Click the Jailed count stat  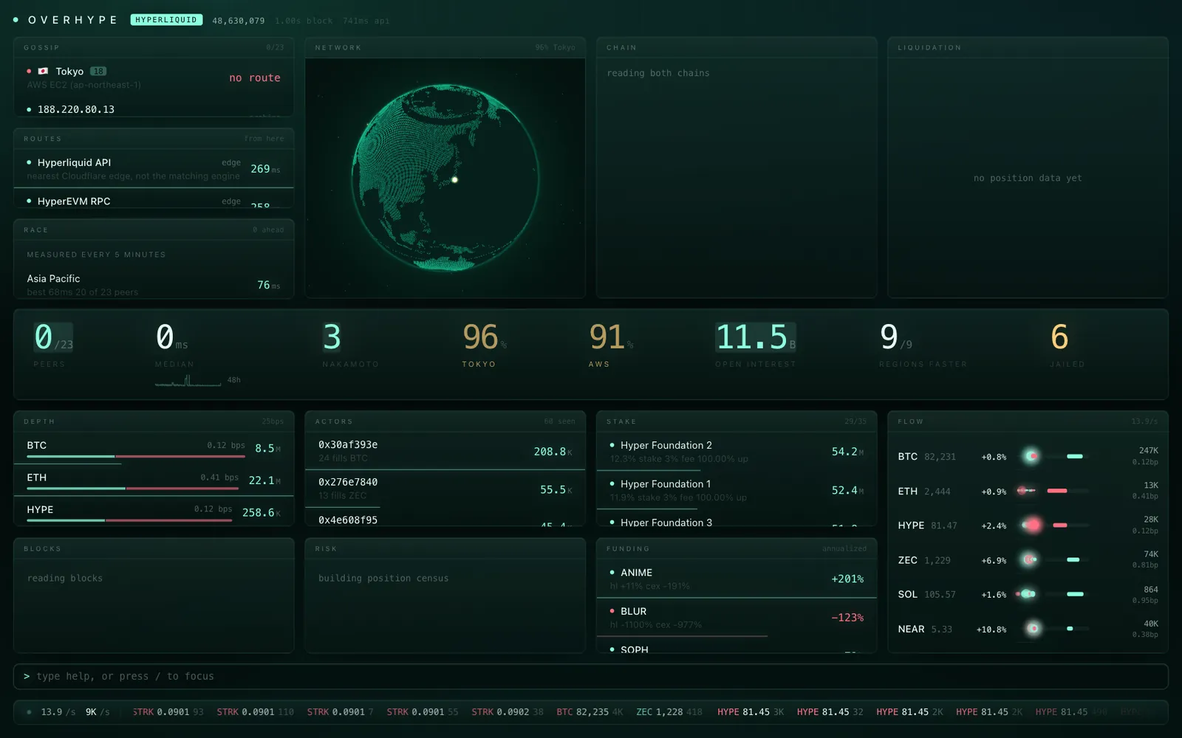pyautogui.click(x=1067, y=344)
